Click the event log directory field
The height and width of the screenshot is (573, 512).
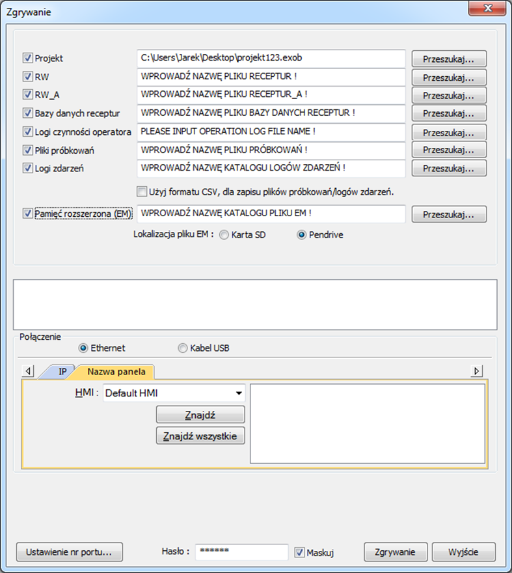(x=271, y=169)
